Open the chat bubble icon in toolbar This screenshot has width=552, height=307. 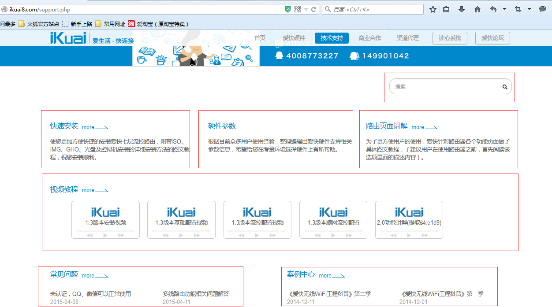tap(543, 9)
